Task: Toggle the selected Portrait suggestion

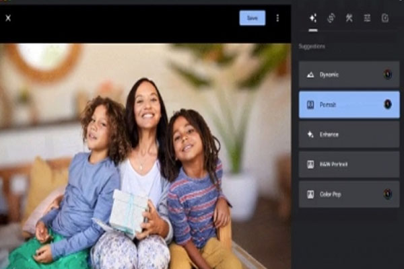Action: click(x=349, y=105)
